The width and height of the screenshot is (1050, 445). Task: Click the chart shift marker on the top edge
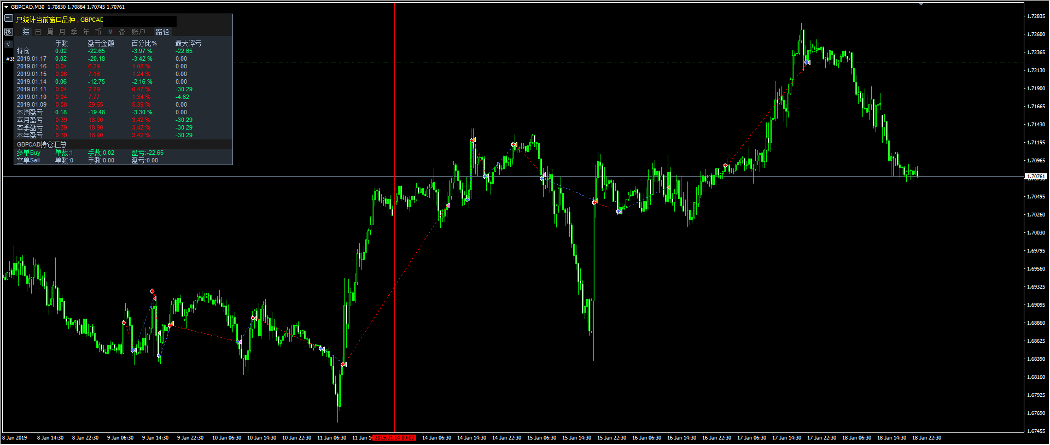point(921,4)
